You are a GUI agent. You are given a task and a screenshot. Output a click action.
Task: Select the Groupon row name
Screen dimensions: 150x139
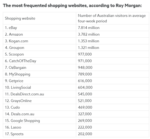[x=15, y=48]
